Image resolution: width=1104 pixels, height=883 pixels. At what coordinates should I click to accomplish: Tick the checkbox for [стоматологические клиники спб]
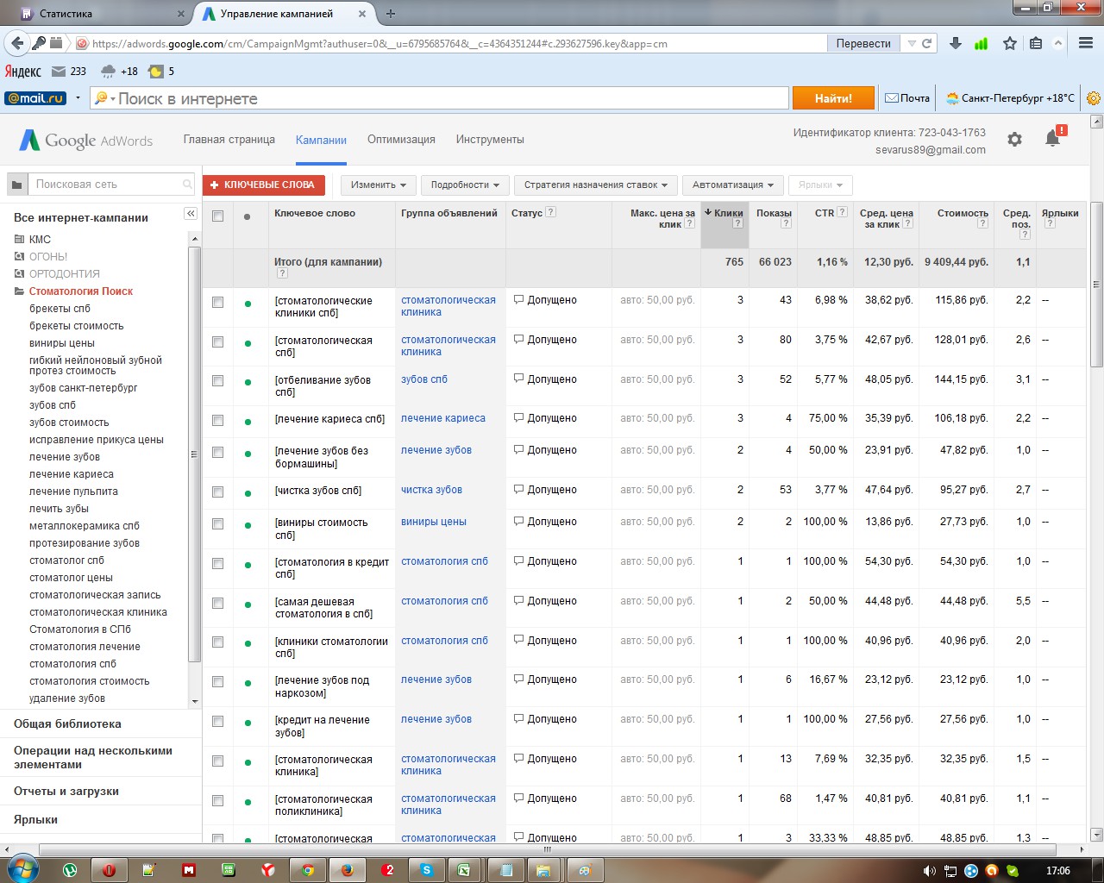click(x=217, y=302)
